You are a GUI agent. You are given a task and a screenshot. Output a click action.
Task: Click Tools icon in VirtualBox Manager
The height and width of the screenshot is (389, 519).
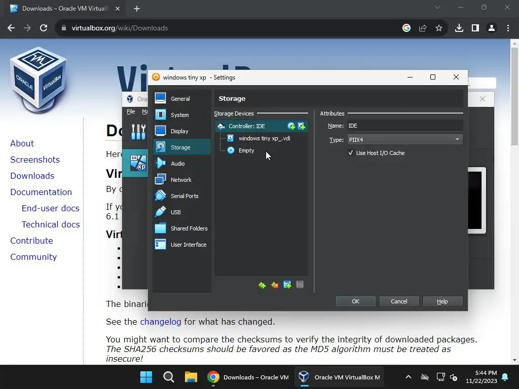tap(138, 132)
